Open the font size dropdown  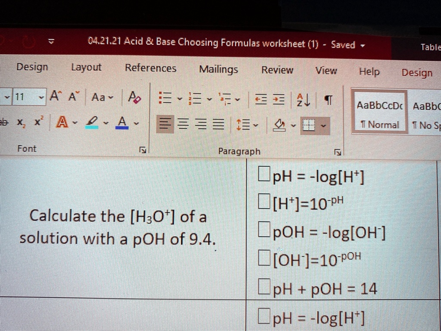(x=41, y=97)
